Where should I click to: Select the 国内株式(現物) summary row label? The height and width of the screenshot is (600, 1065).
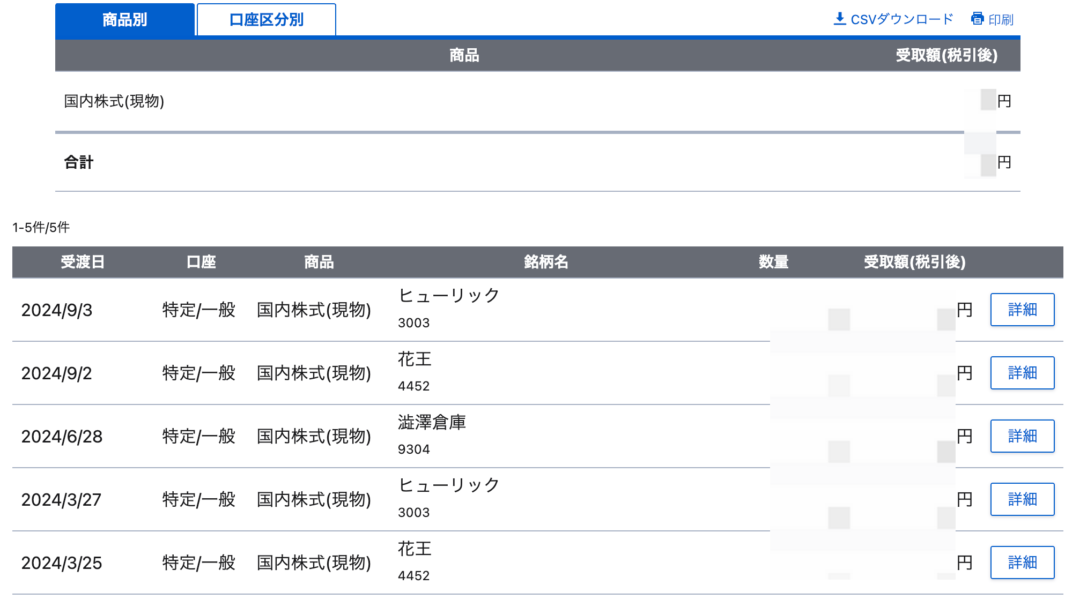coord(114,101)
